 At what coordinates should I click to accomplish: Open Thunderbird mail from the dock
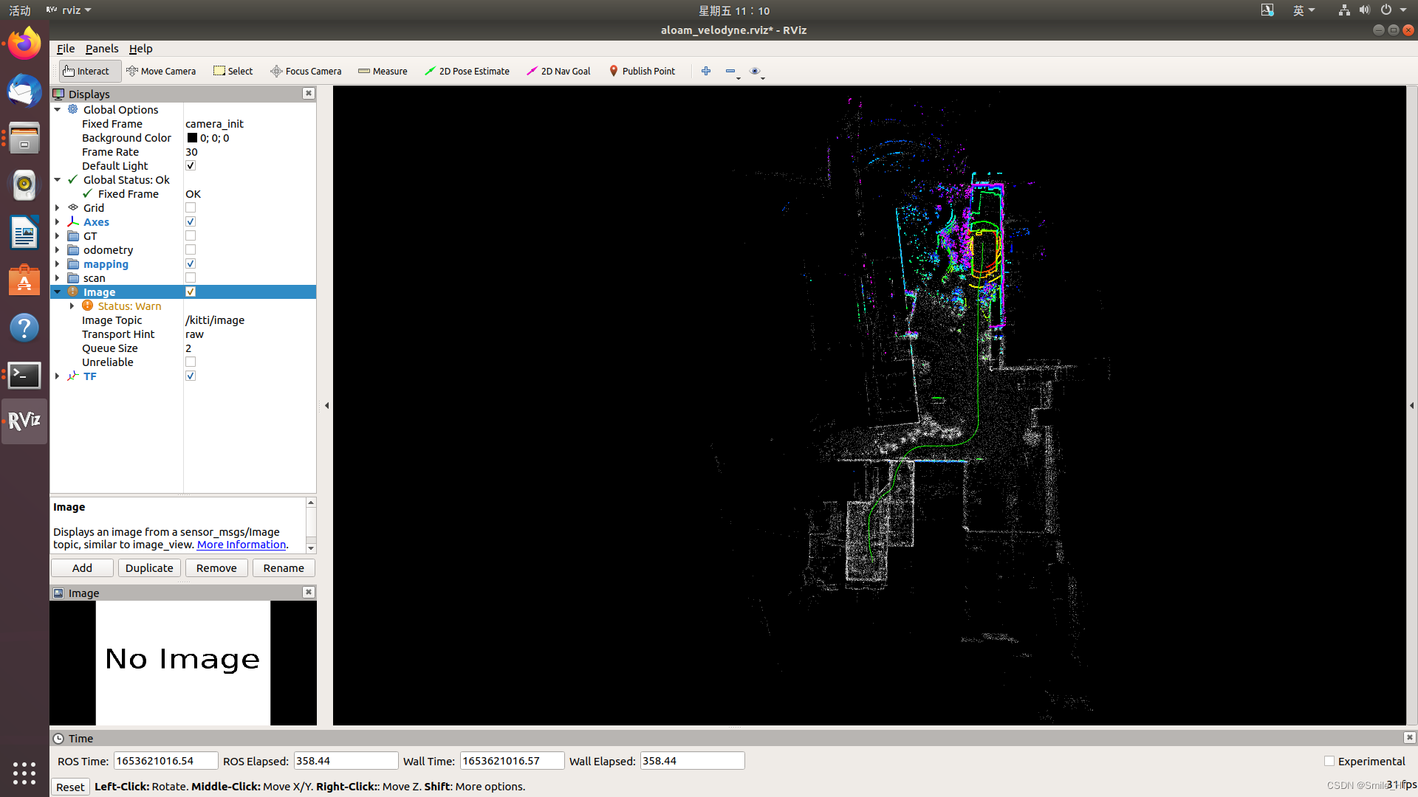tap(24, 91)
